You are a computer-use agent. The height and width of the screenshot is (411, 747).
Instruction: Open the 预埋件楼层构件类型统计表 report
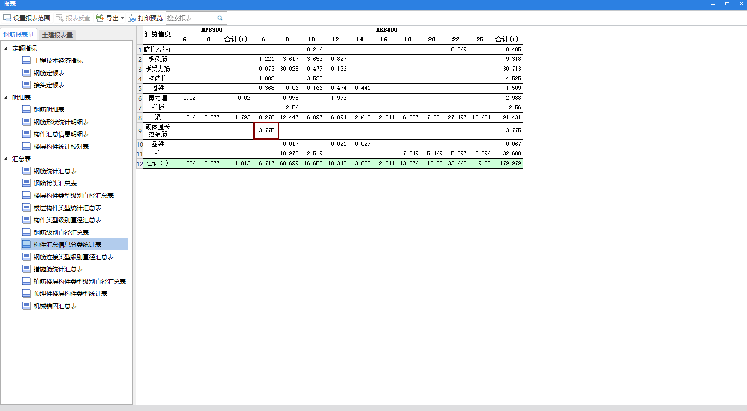coord(71,293)
